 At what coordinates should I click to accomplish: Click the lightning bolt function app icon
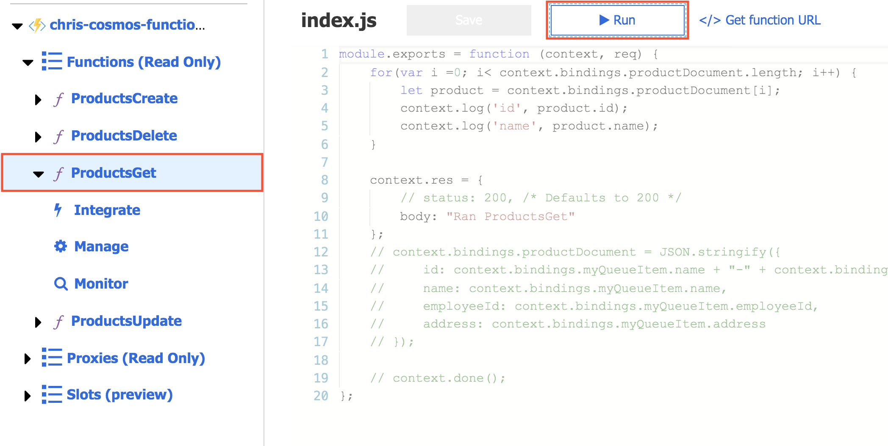(37, 25)
